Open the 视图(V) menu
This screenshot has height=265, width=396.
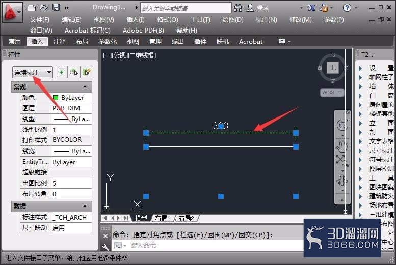[x=104, y=20]
